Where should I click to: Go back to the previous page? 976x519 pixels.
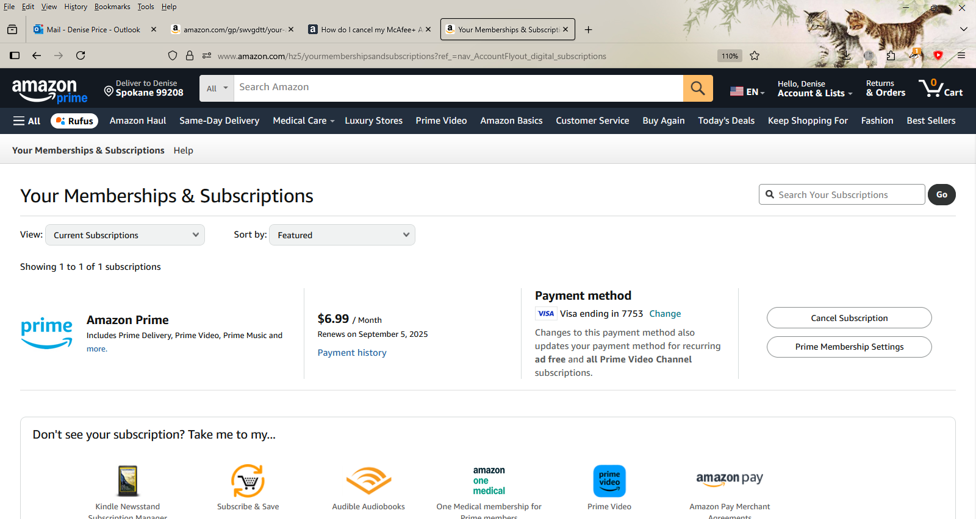37,55
